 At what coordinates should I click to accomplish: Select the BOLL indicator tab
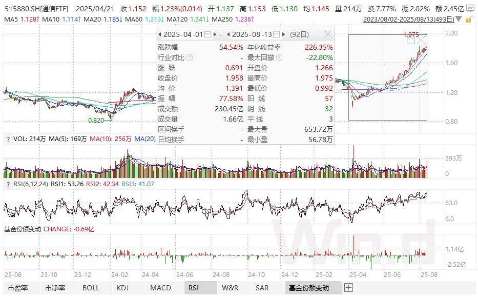(x=91, y=288)
